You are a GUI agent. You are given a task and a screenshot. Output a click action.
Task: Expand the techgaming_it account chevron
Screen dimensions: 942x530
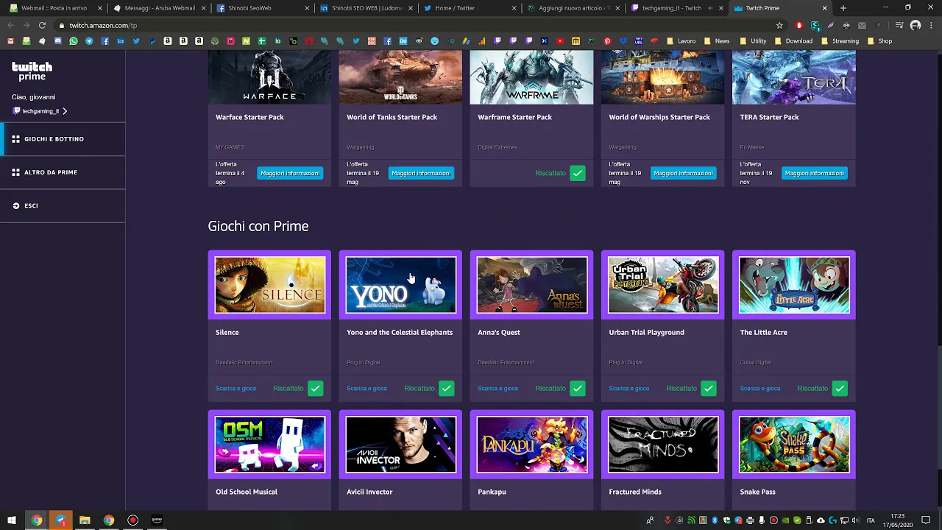click(x=65, y=111)
